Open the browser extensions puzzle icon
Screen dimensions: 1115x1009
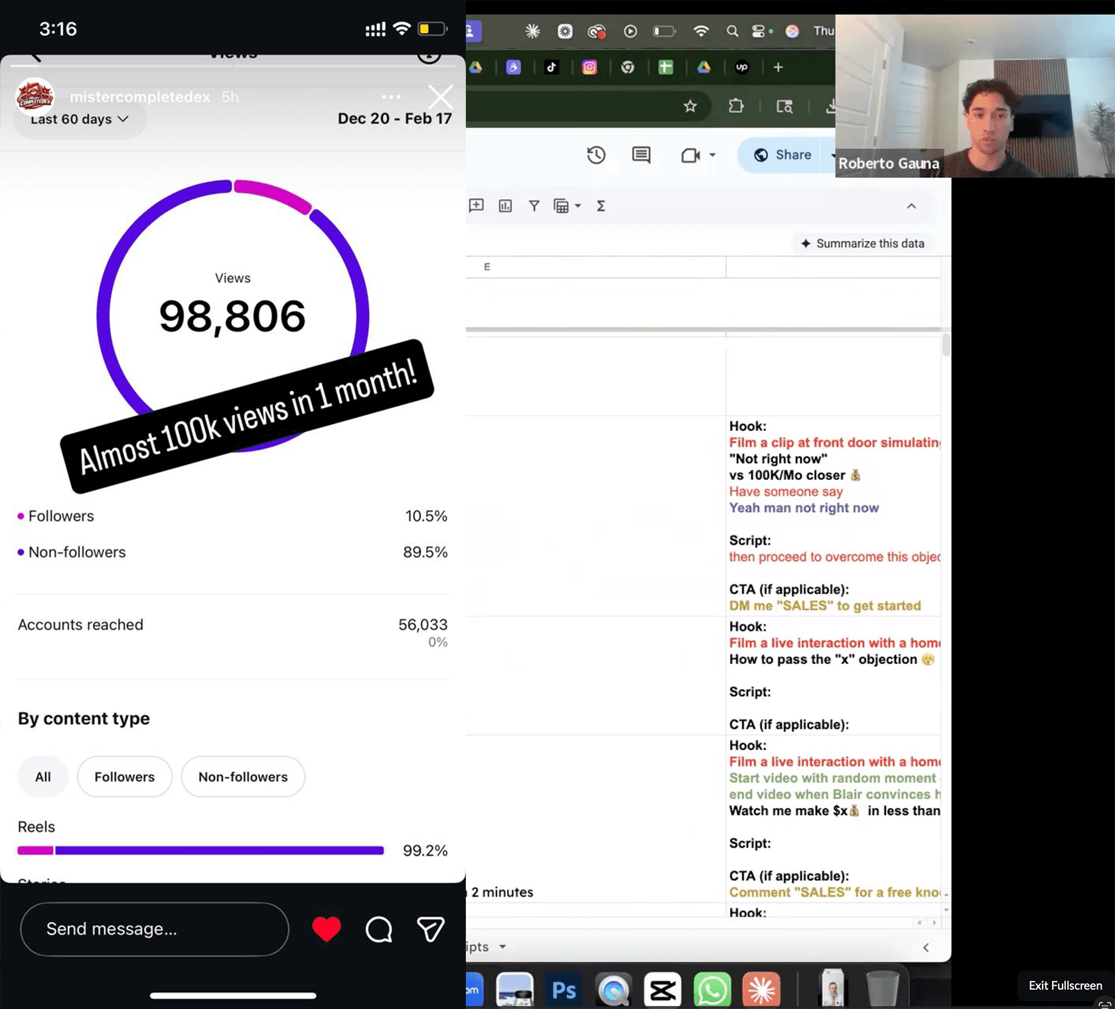(736, 106)
